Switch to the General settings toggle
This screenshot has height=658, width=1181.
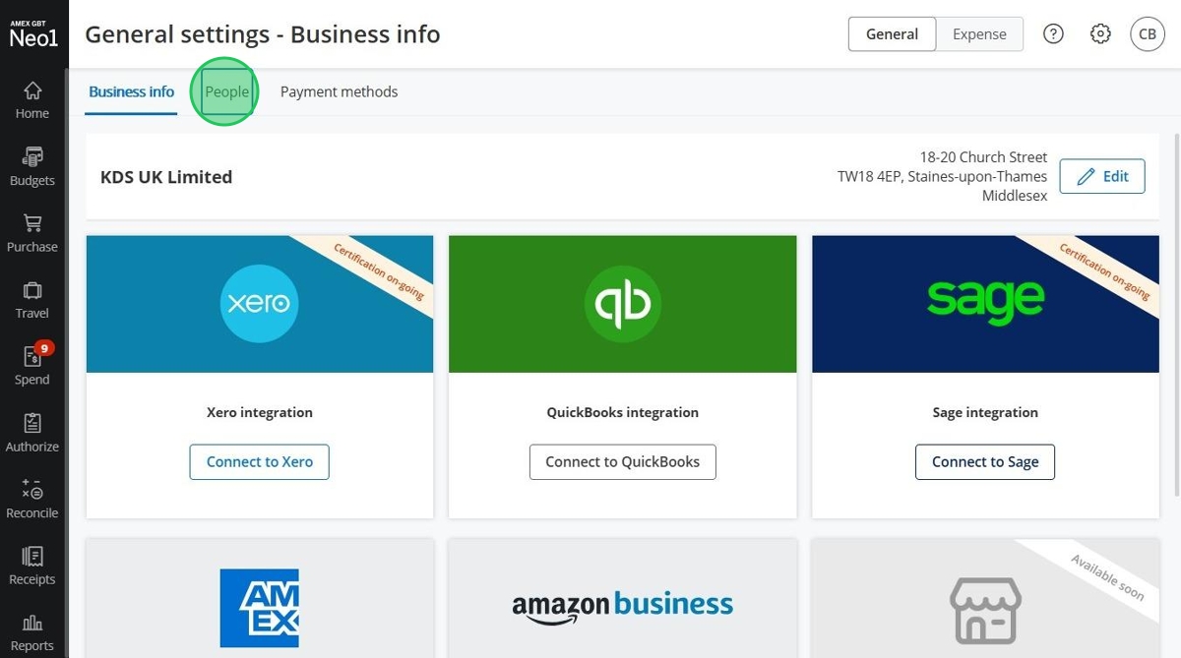892,34
